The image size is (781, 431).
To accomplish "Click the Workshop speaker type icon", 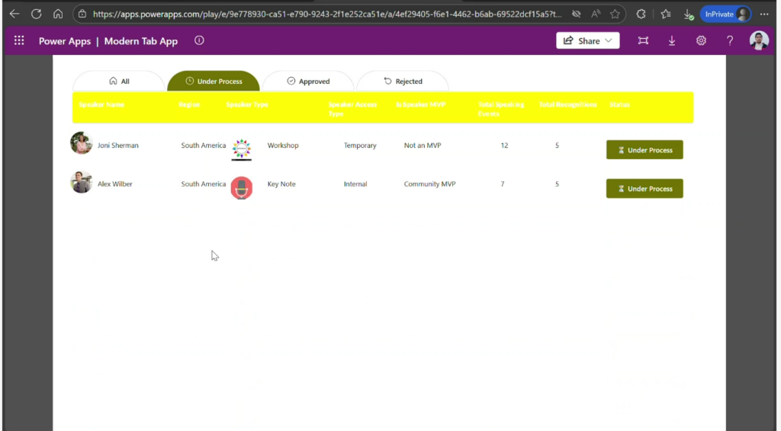I will [242, 149].
